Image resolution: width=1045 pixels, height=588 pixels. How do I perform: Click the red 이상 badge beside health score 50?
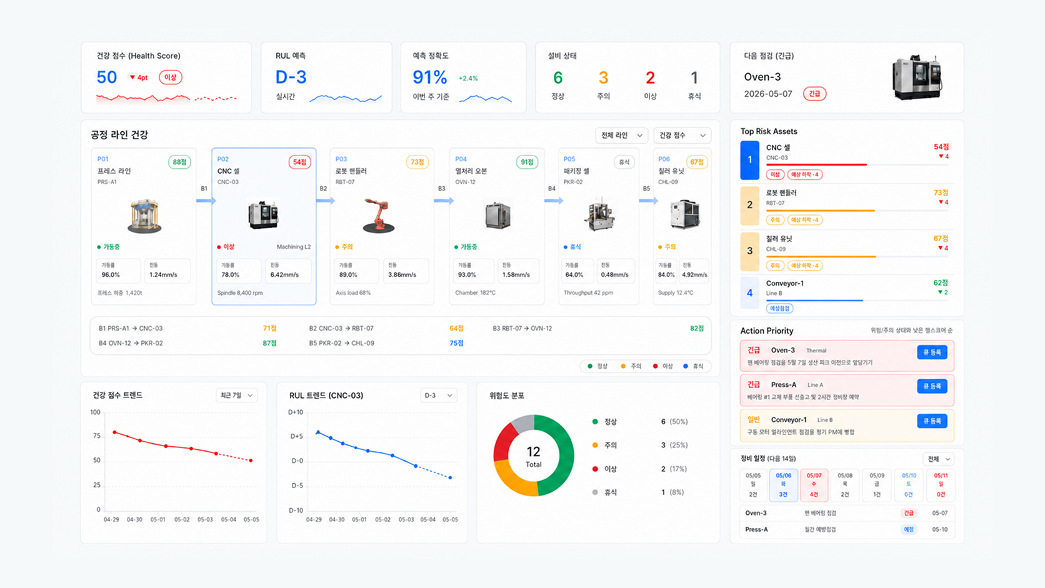170,77
